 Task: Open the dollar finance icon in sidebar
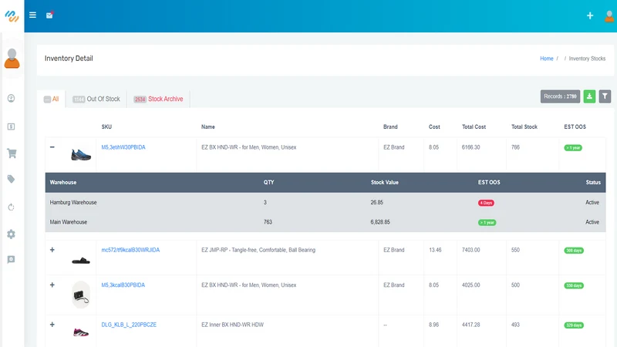click(11, 126)
